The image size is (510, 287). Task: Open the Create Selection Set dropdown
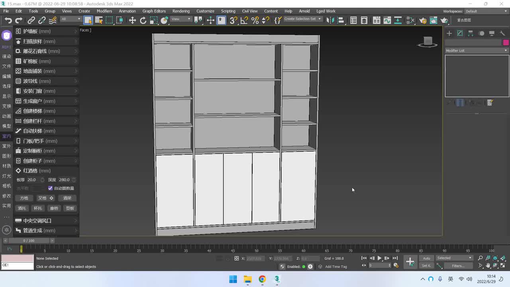[302, 19]
